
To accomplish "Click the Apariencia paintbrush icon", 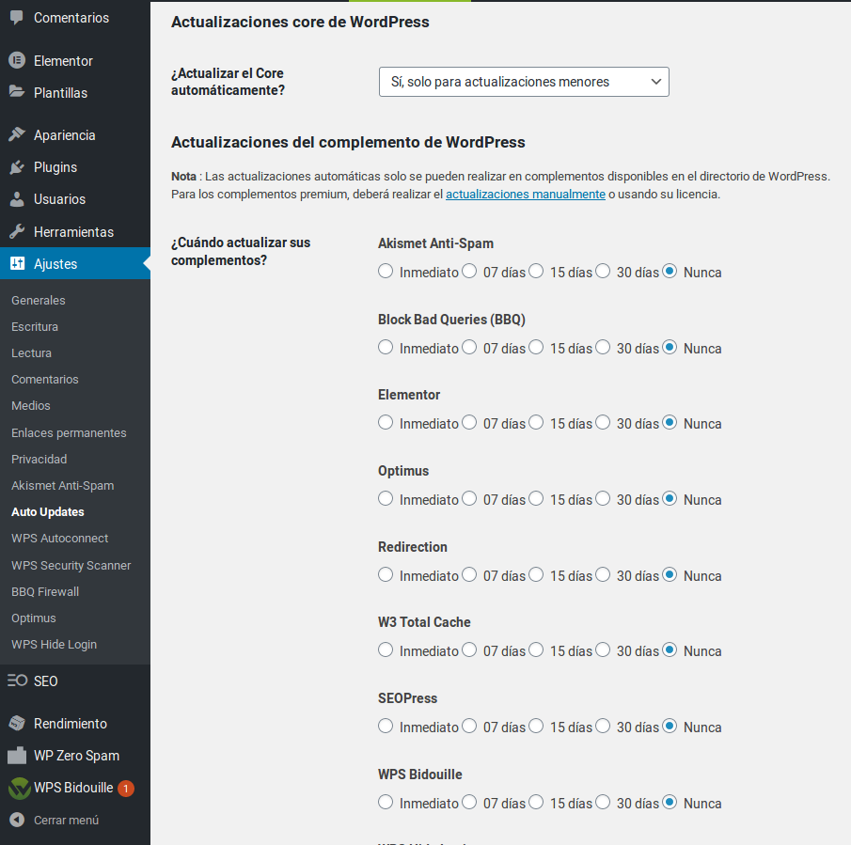I will tap(17, 134).
